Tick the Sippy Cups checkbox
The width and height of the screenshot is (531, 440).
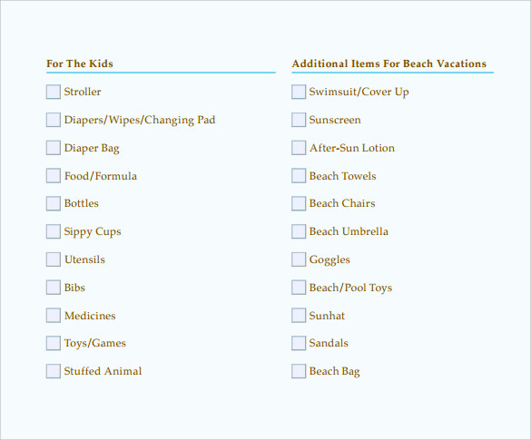click(54, 231)
